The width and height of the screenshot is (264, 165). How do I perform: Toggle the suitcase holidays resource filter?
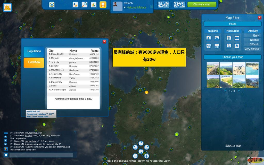click(237, 38)
